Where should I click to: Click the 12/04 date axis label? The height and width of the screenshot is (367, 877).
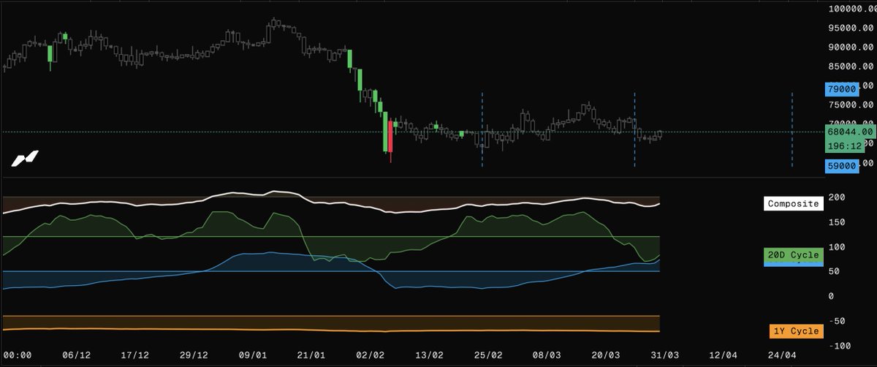click(724, 355)
